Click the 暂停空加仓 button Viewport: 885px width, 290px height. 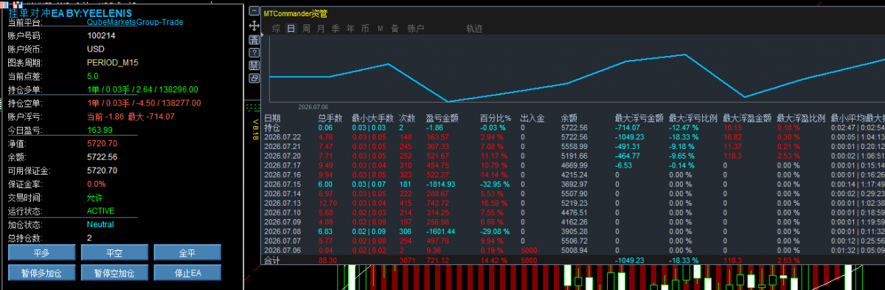pyautogui.click(x=114, y=273)
